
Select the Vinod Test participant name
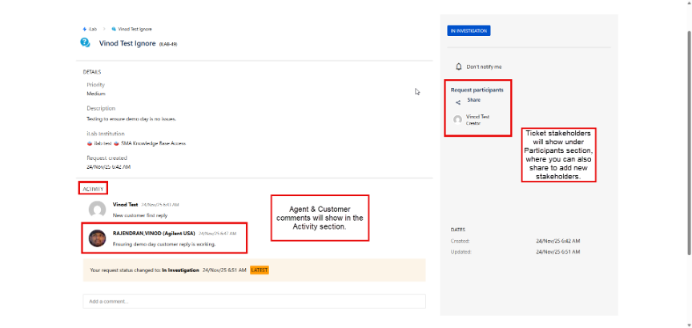coord(477,117)
